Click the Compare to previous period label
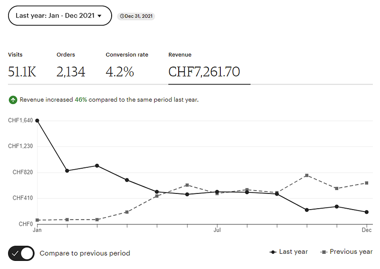The height and width of the screenshot is (269, 380). (85, 253)
